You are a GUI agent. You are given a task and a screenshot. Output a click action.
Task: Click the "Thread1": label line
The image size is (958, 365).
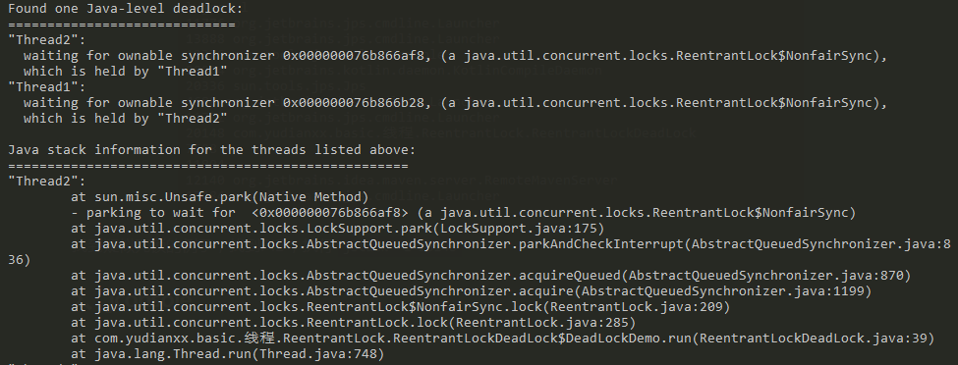(x=47, y=86)
